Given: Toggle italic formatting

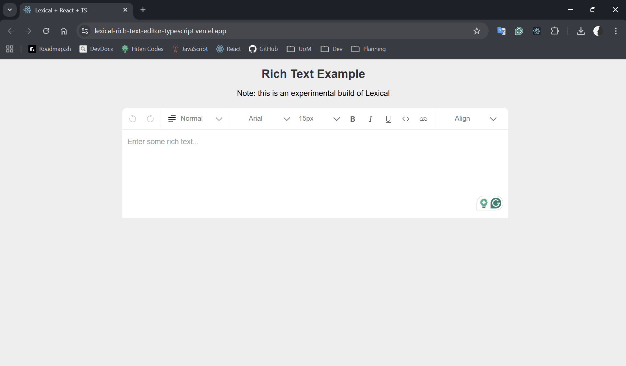Looking at the screenshot, I should [370, 119].
